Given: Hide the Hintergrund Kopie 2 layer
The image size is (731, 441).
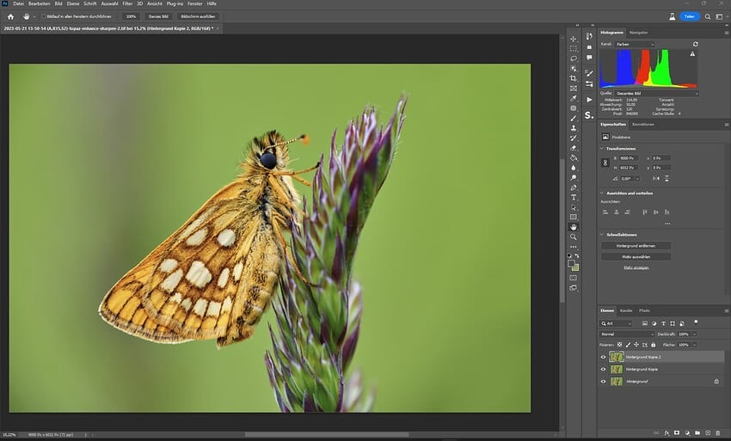Looking at the screenshot, I should click(603, 356).
